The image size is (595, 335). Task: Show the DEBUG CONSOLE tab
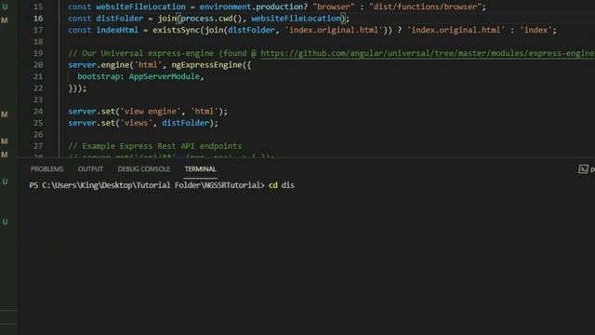tap(144, 169)
